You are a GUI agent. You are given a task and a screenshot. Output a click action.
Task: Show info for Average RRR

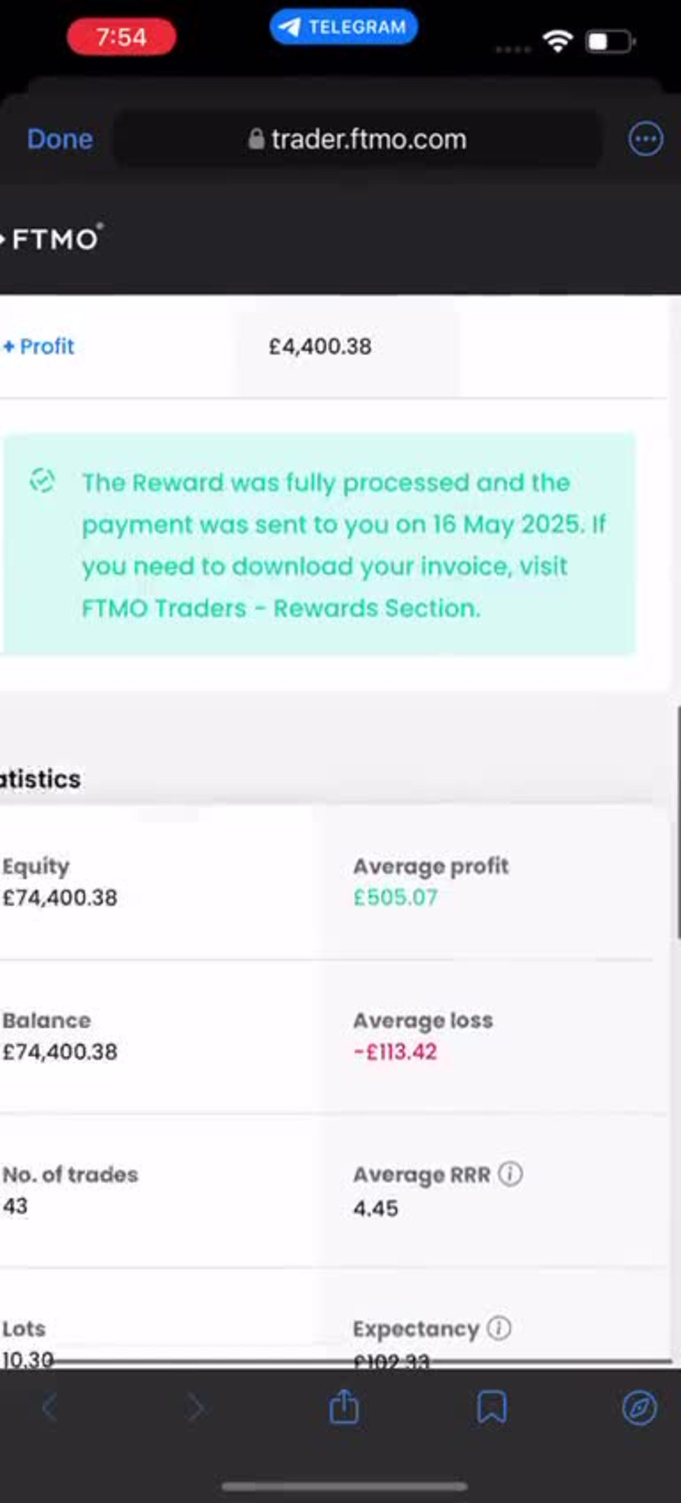510,1174
